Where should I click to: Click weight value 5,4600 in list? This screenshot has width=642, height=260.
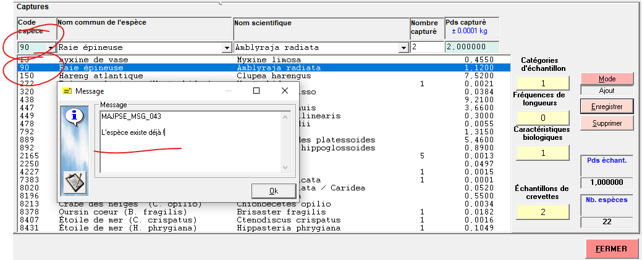pyautogui.click(x=479, y=140)
